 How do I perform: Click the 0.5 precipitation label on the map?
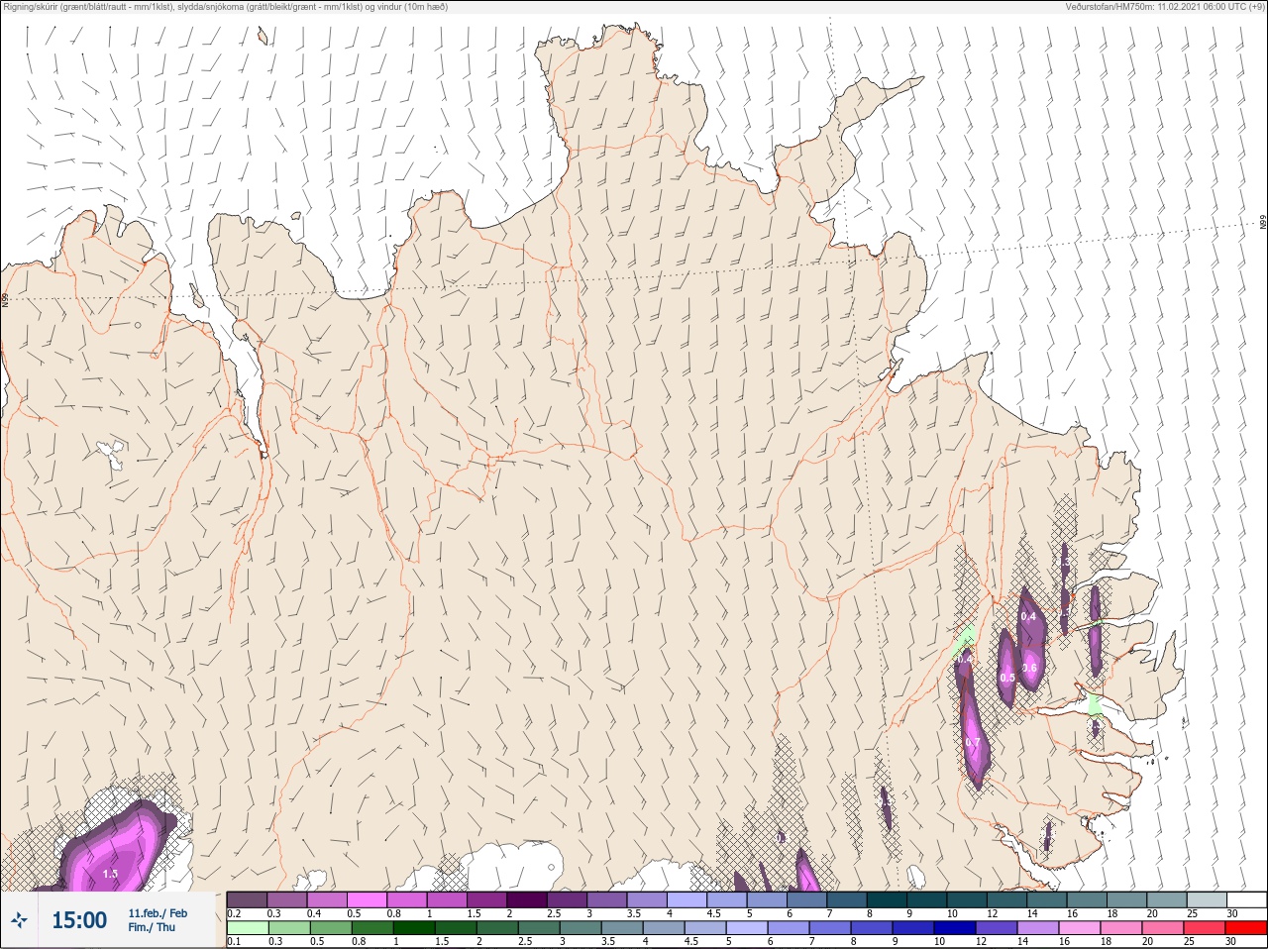coord(1007,679)
